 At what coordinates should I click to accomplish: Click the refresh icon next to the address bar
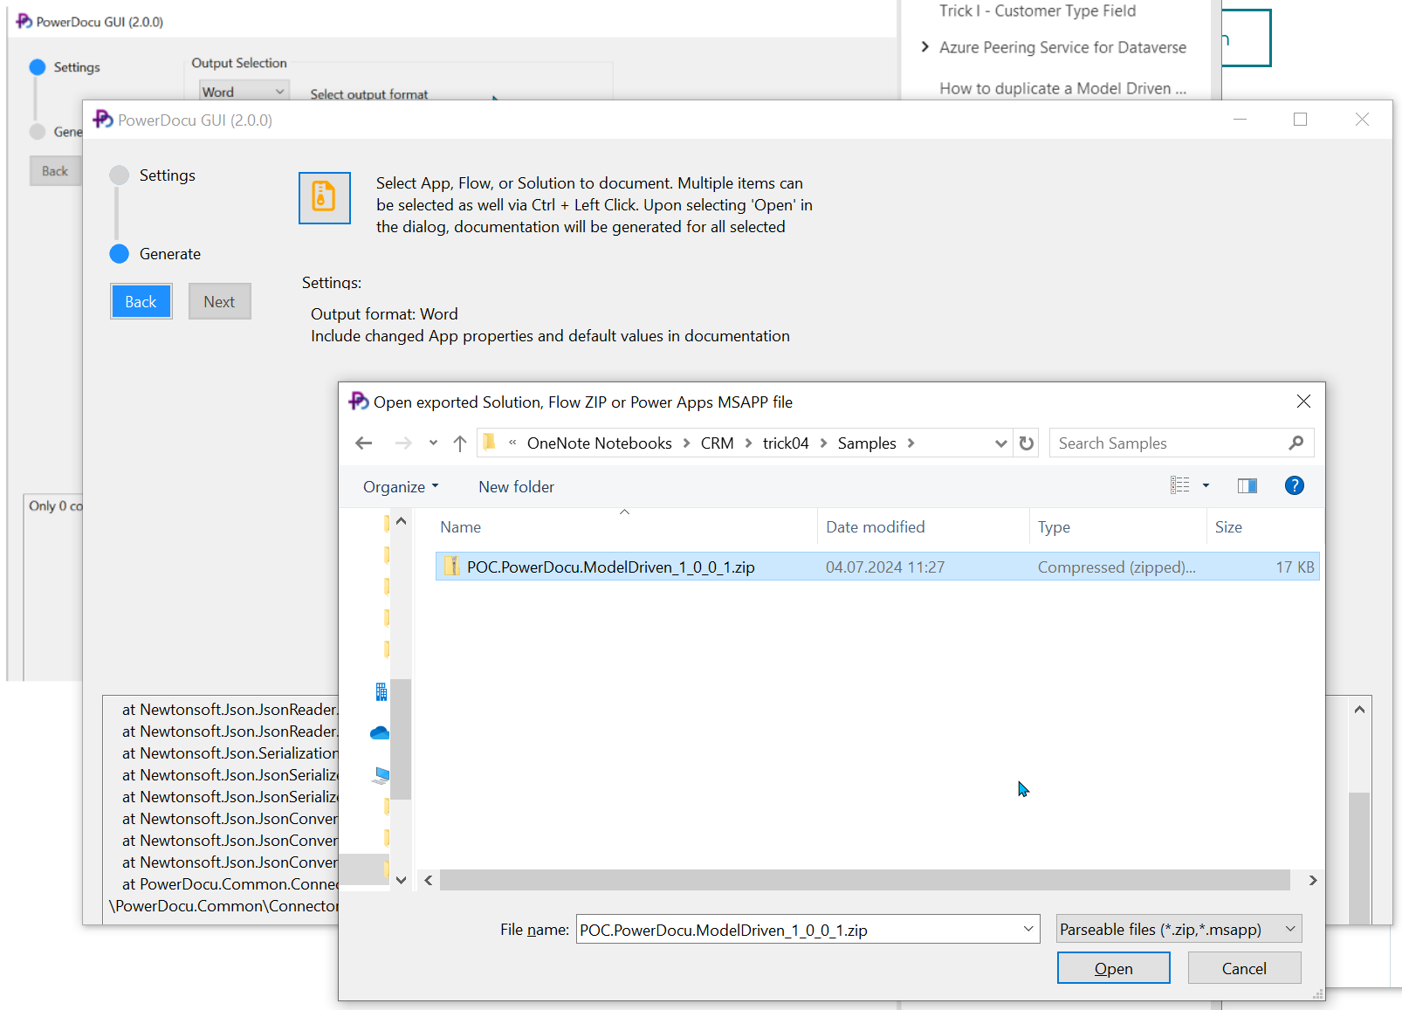click(1027, 443)
